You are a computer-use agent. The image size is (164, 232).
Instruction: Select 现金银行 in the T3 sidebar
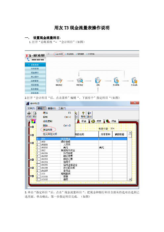click(x=35, y=73)
